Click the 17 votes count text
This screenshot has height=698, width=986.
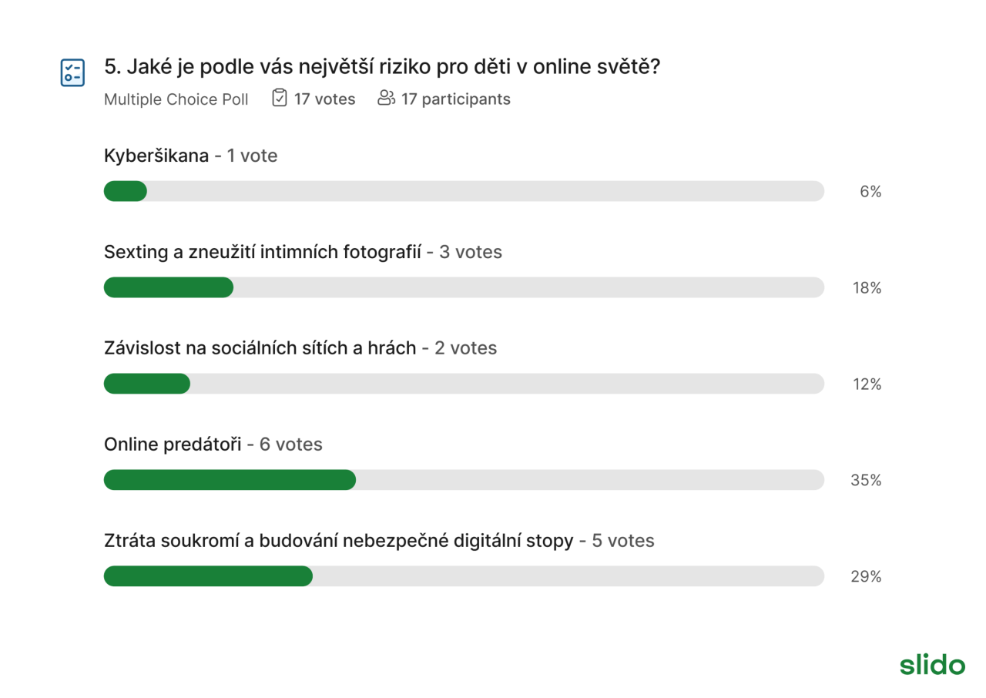(x=325, y=99)
